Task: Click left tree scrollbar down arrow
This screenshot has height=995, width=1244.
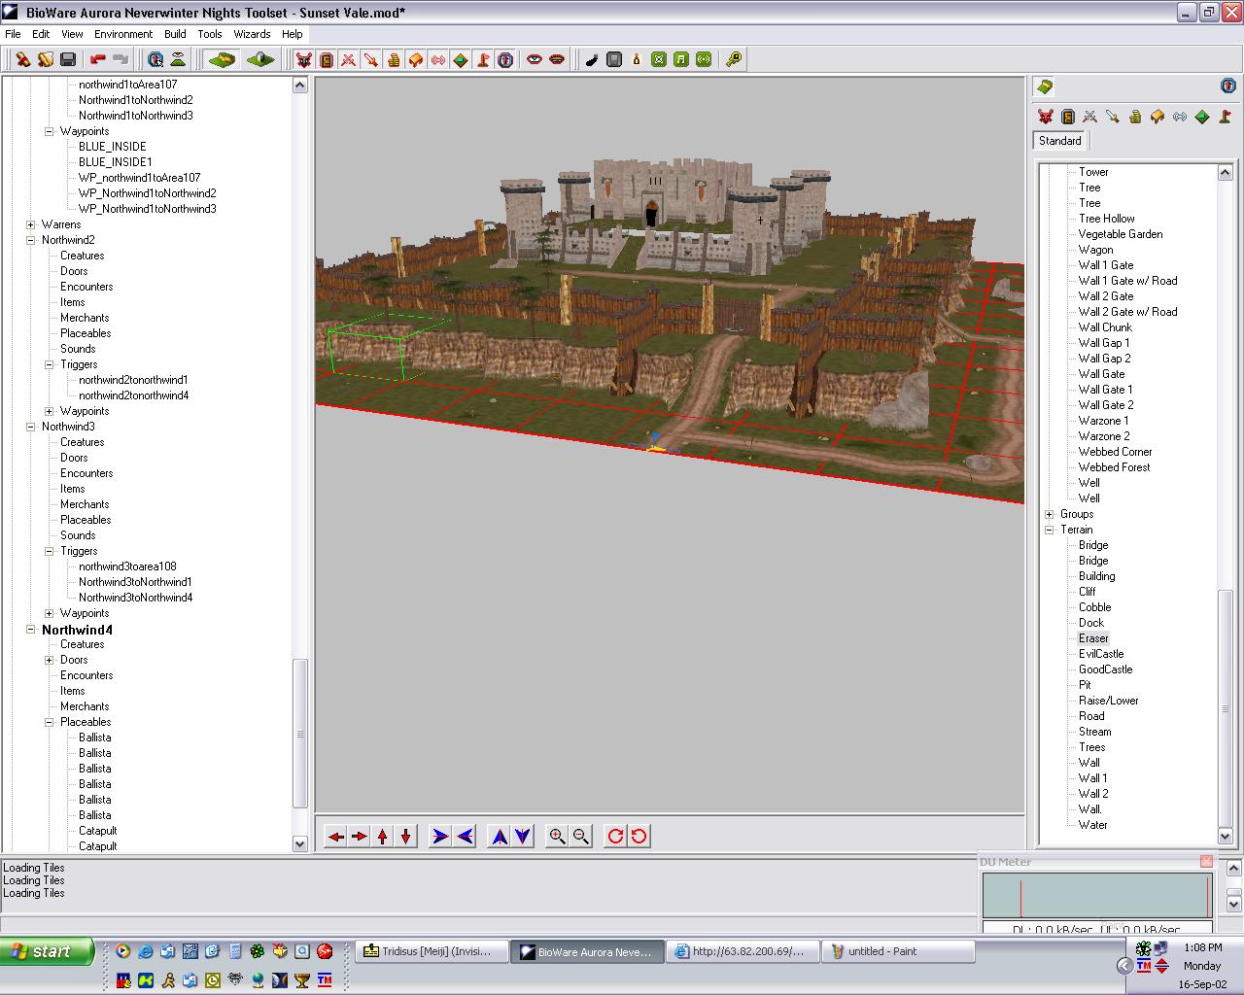Action: click(x=300, y=844)
